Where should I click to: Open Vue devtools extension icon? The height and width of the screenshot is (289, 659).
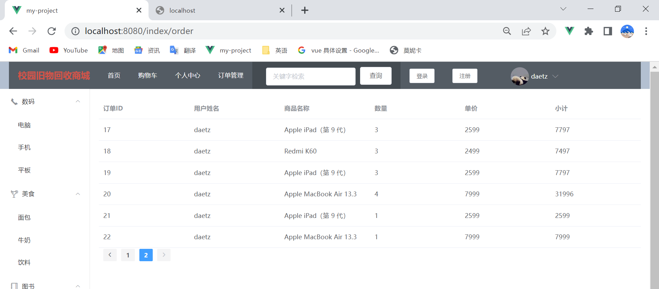tap(569, 31)
